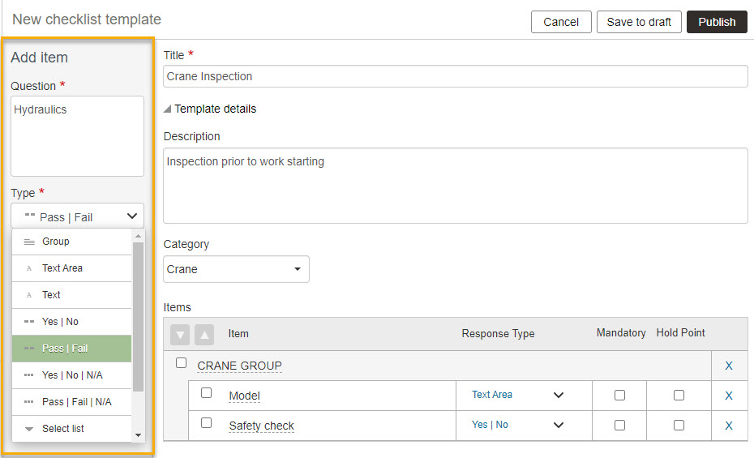Choose the highlighted Pass | Fail option

(x=71, y=349)
